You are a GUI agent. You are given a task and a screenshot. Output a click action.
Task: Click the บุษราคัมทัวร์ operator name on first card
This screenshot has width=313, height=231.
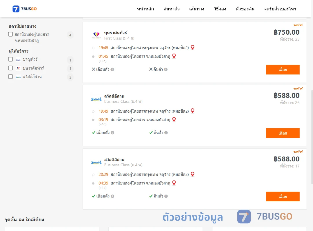[x=116, y=33]
